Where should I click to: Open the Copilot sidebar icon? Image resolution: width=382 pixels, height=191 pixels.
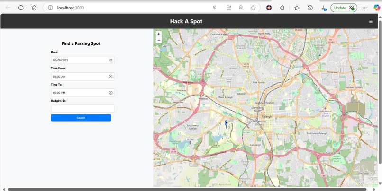point(377,8)
